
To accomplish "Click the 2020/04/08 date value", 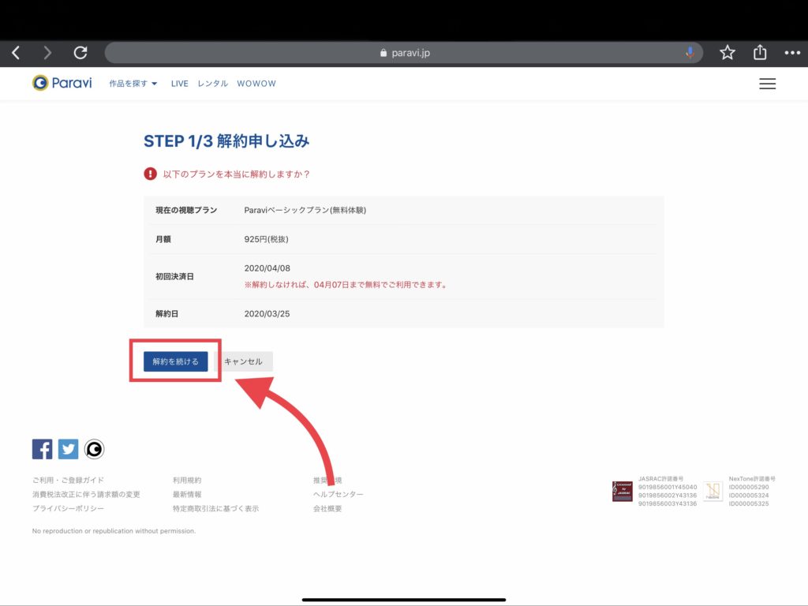I will (x=267, y=268).
